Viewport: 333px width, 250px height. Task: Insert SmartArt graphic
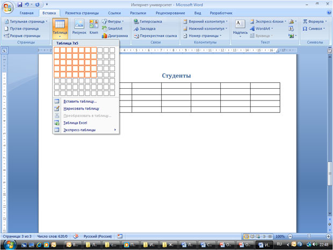pos(112,28)
